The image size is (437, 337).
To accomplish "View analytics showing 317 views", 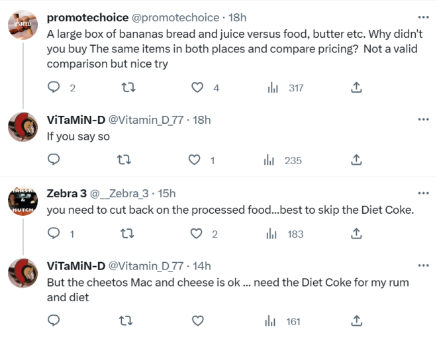I will pos(287,87).
